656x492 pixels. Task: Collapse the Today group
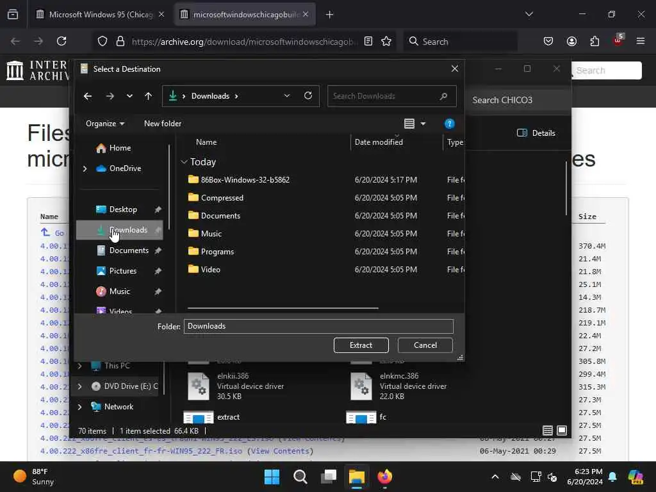point(184,162)
